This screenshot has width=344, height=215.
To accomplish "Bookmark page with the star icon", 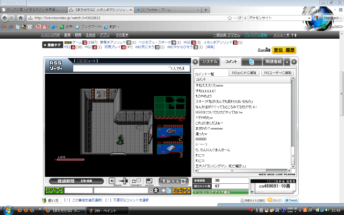I will (230, 18).
